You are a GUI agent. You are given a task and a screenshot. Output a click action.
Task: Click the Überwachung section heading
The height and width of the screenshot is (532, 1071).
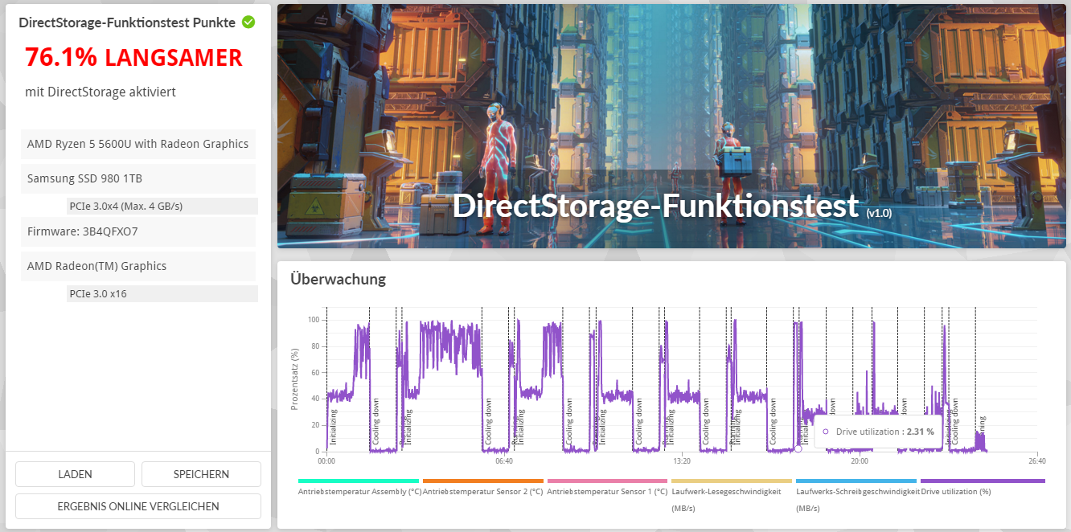pos(338,280)
